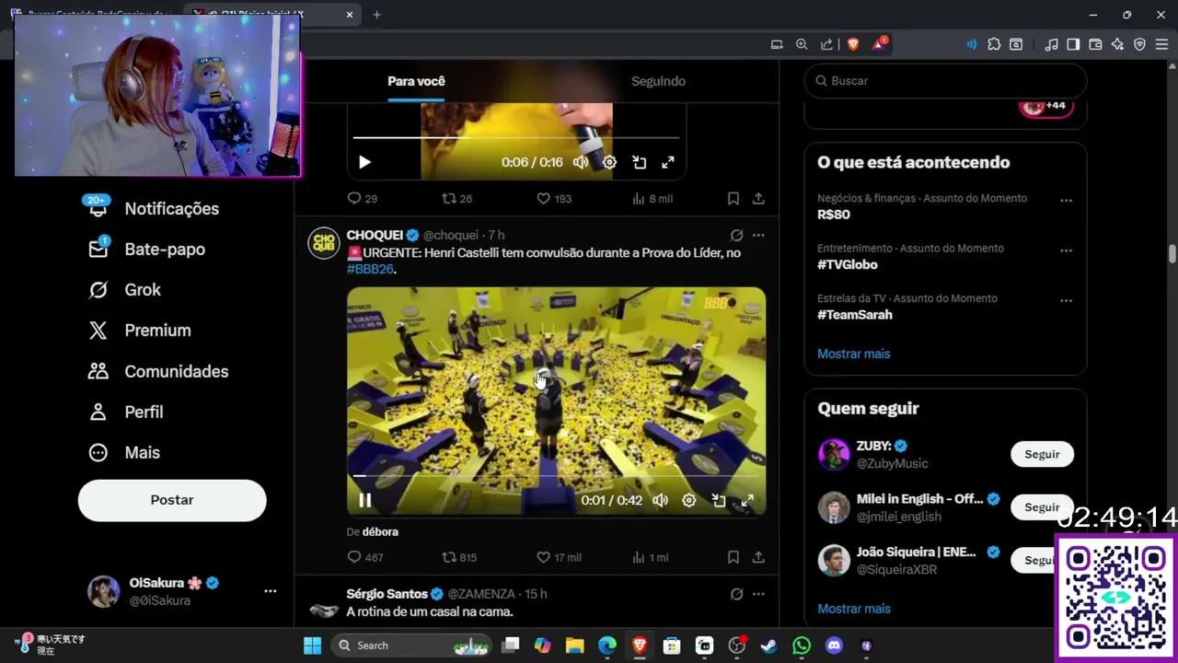
Task: Click the Postar button
Action: pos(172,500)
